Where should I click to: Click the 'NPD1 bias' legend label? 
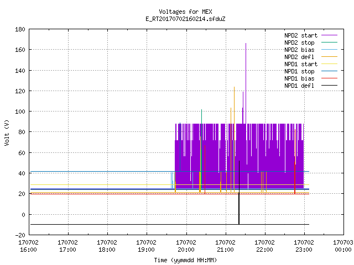coord(299,78)
